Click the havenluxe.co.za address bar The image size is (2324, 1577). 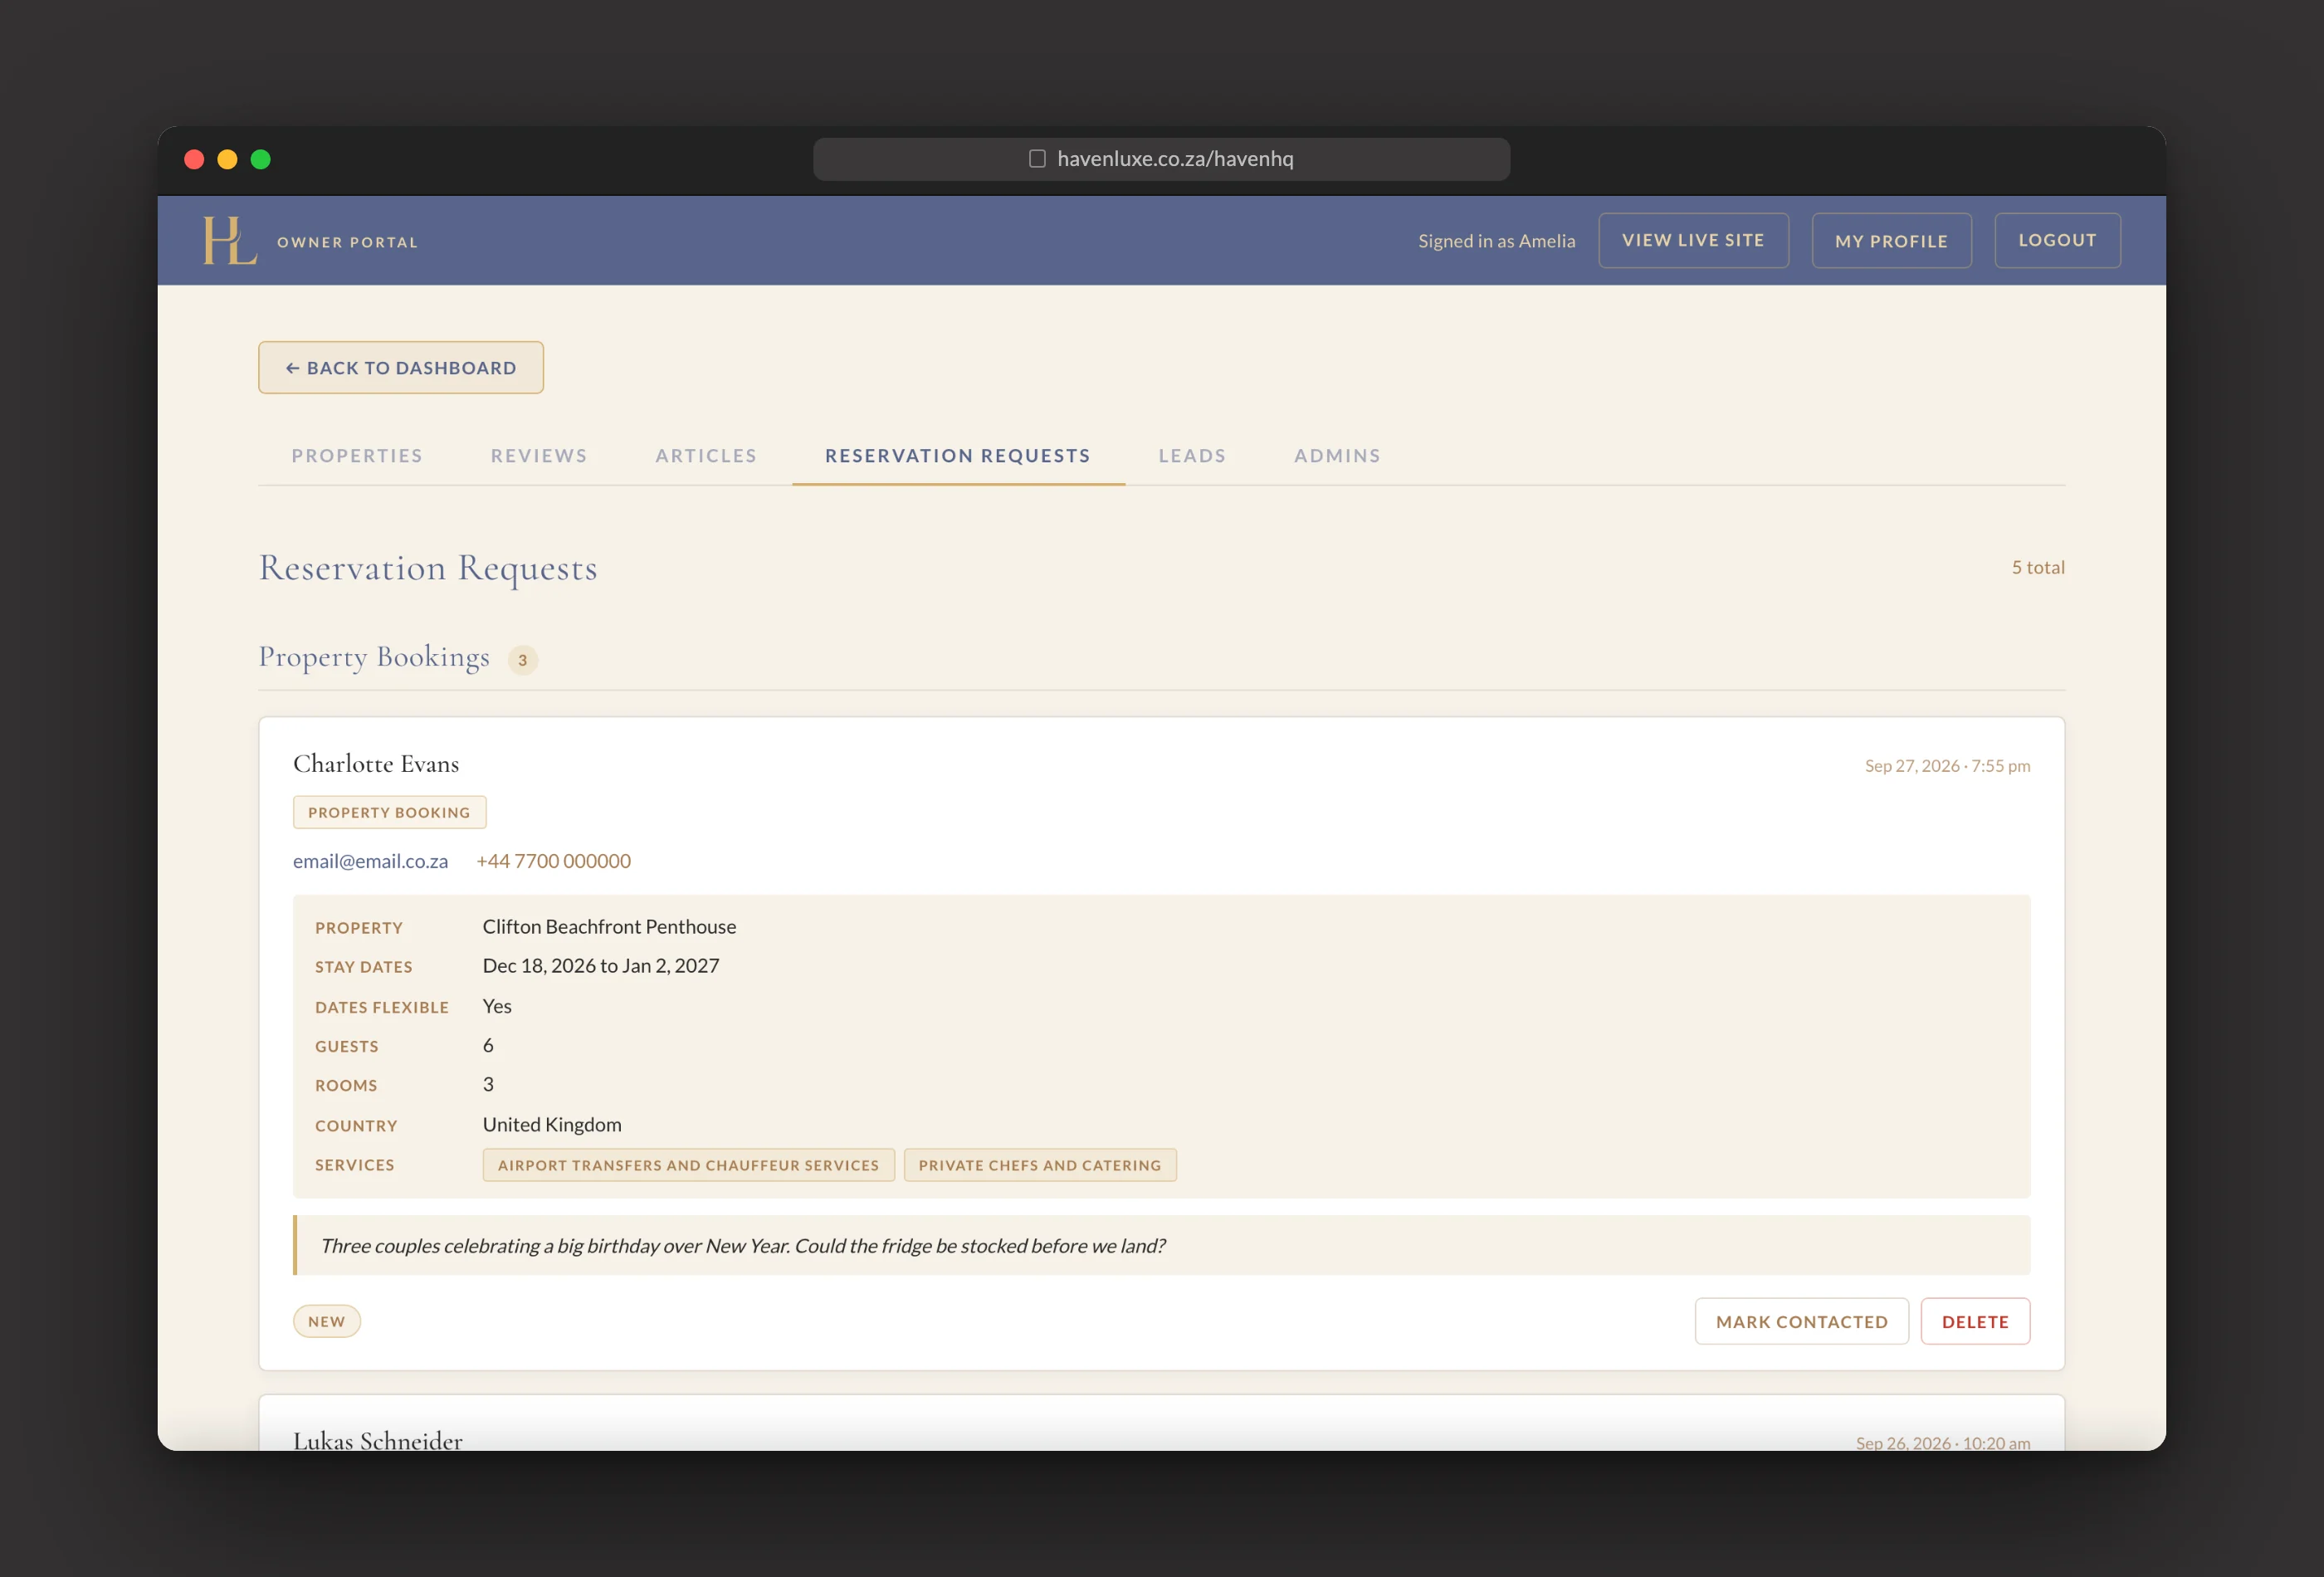[1161, 159]
